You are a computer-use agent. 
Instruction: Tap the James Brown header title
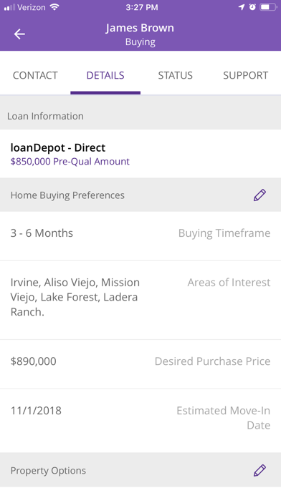pyautogui.click(x=140, y=28)
